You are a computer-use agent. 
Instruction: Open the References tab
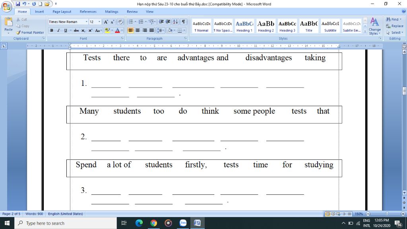tap(88, 12)
